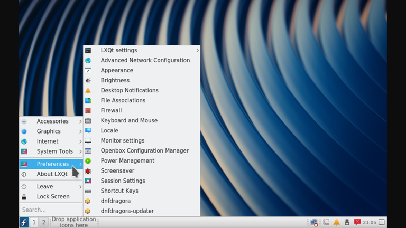Click the Advanced Network Configuration globe icon
This screenshot has height=228, width=406.
(x=88, y=61)
